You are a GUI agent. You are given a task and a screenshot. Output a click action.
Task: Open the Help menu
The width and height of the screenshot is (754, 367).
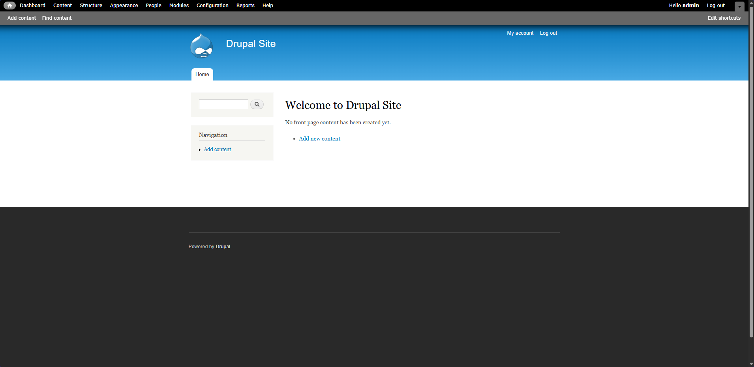click(268, 6)
